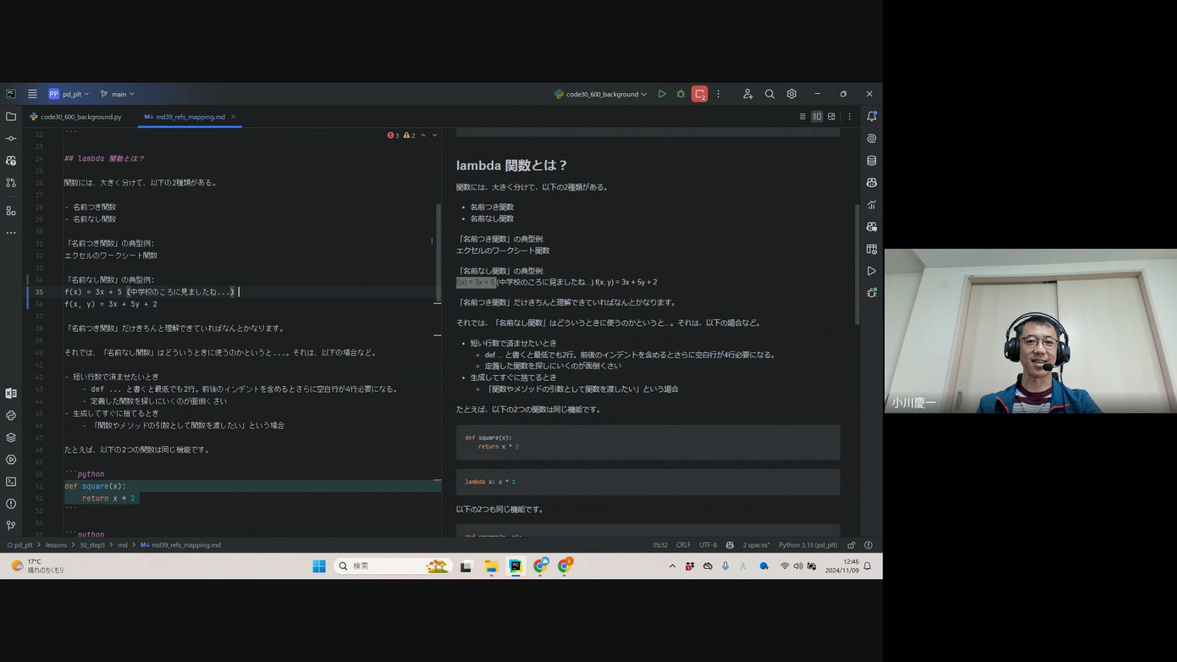
Task: Click the CRLF line separator status
Action: [x=683, y=545]
